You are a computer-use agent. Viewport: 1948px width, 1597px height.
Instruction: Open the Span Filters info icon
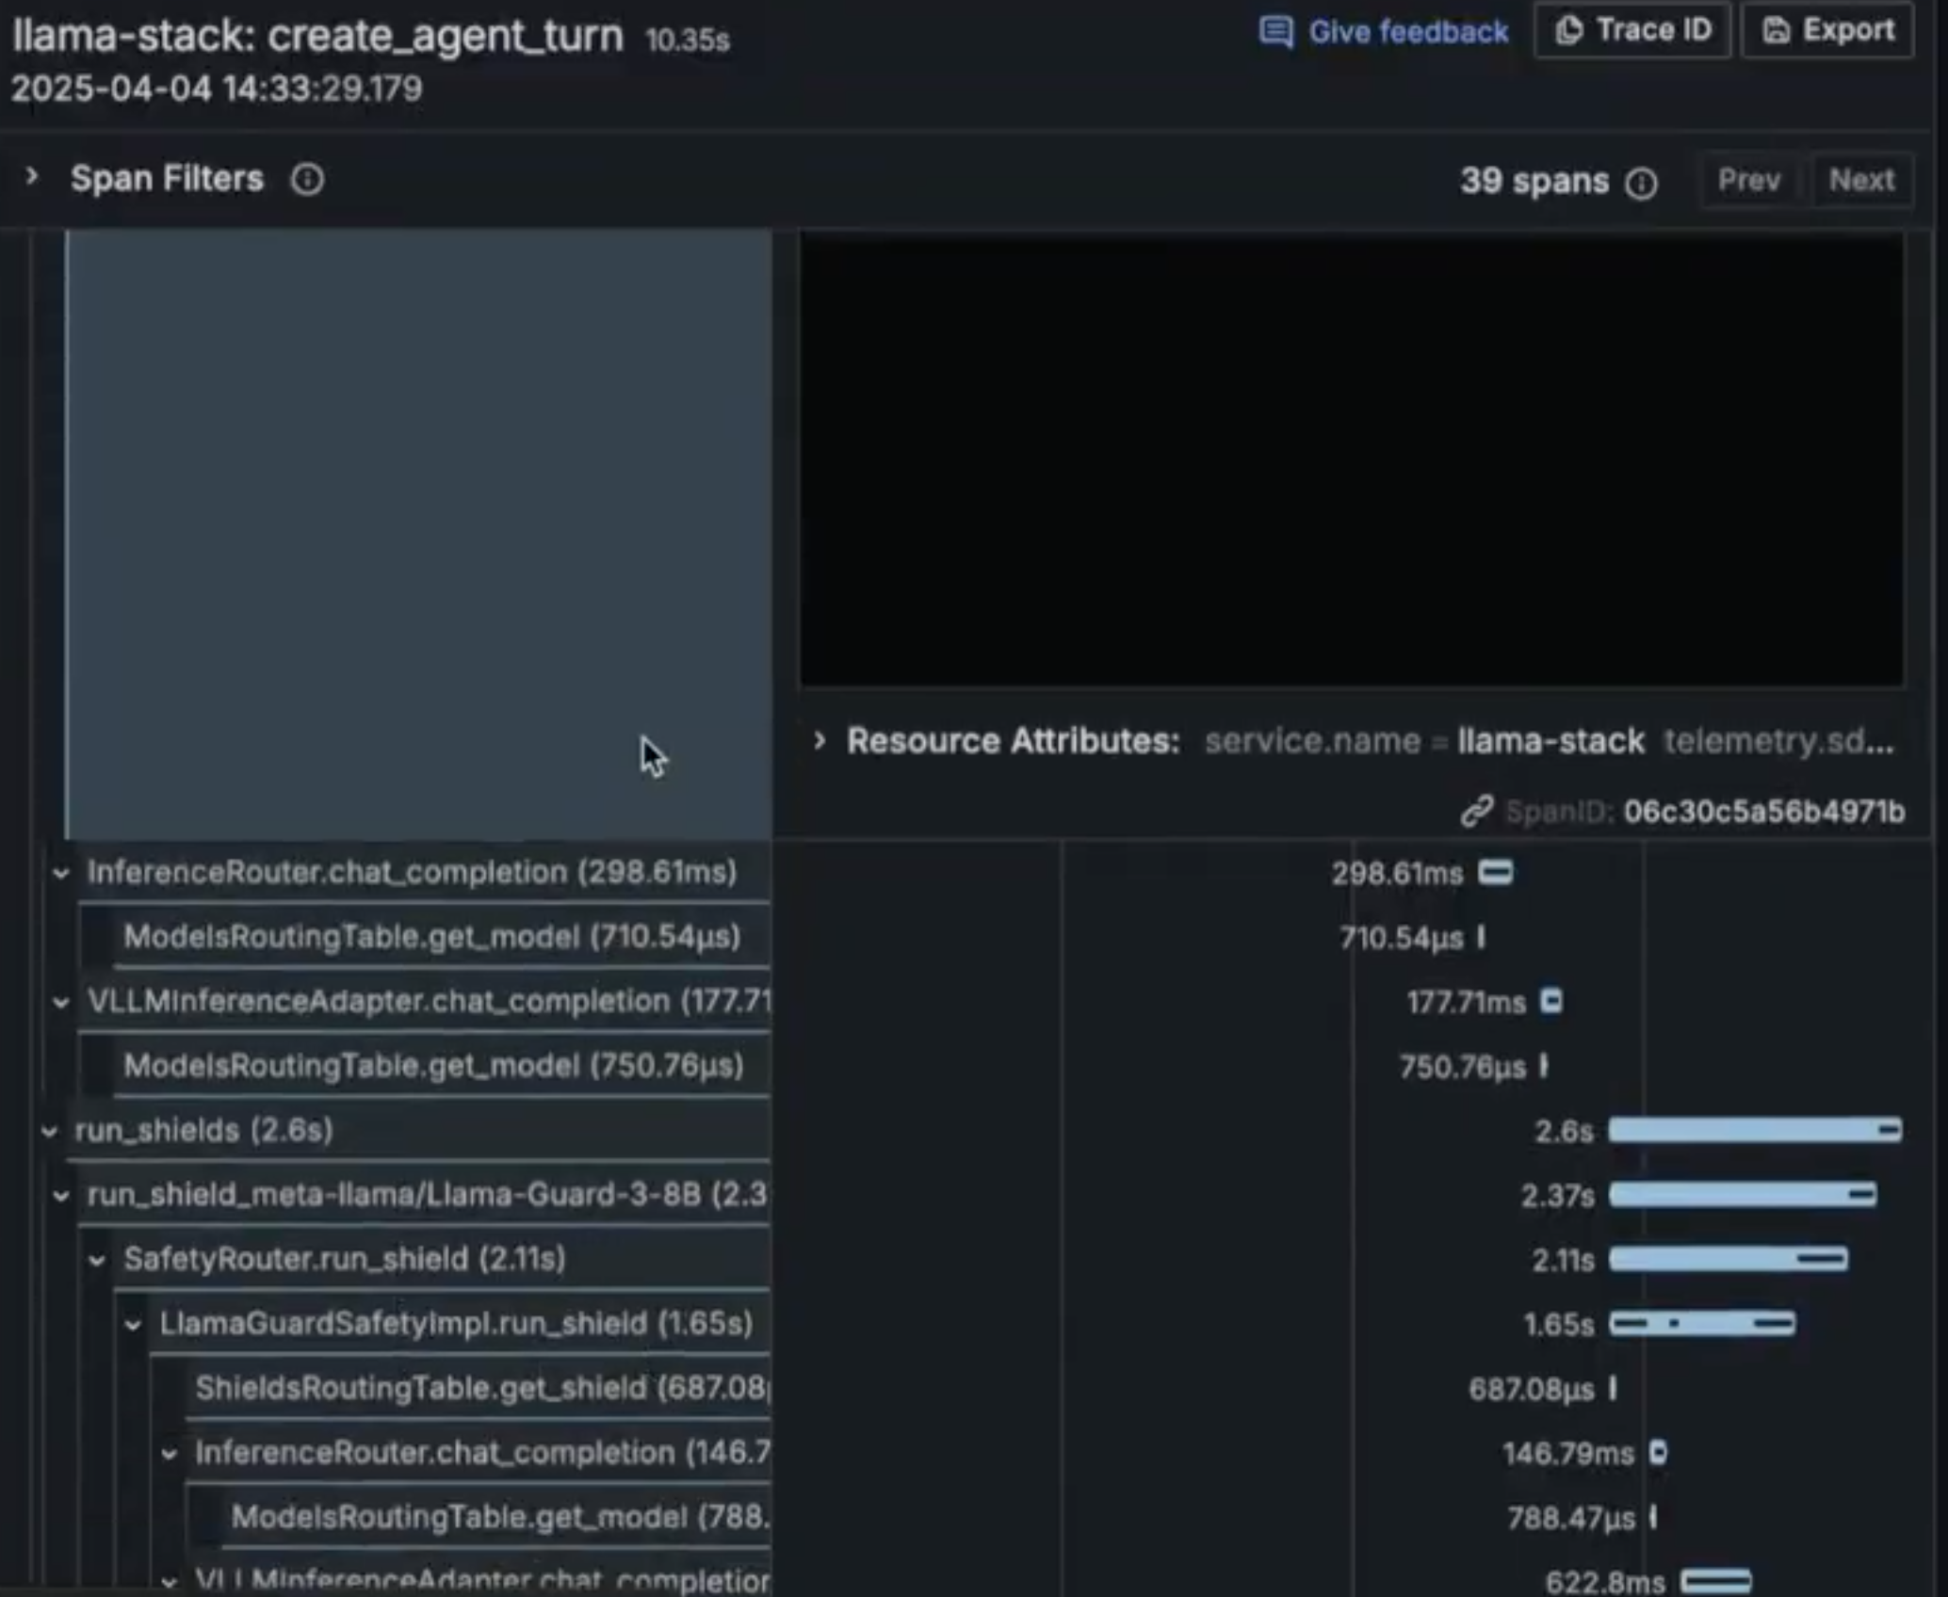pos(307,179)
